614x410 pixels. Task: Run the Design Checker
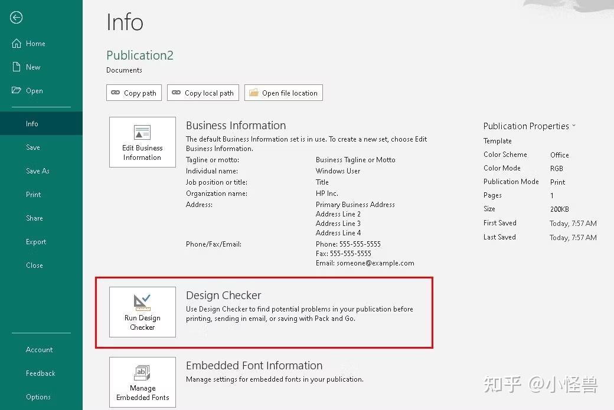point(142,312)
